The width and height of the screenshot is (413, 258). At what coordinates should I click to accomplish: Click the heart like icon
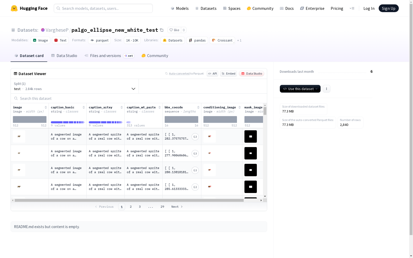pos(171,30)
